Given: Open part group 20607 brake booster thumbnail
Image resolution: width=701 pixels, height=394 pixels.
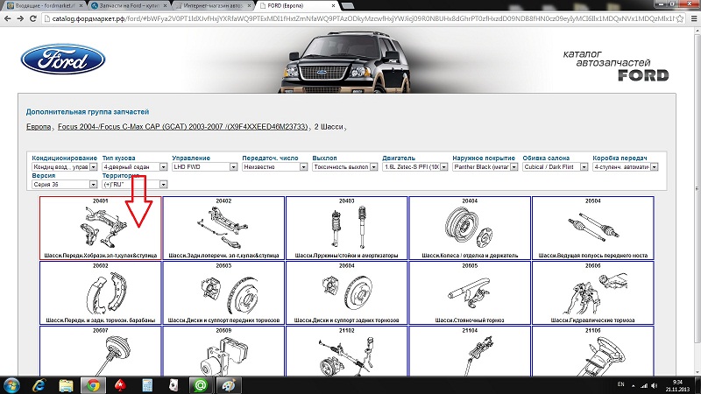Looking at the screenshot, I should coord(100,351).
